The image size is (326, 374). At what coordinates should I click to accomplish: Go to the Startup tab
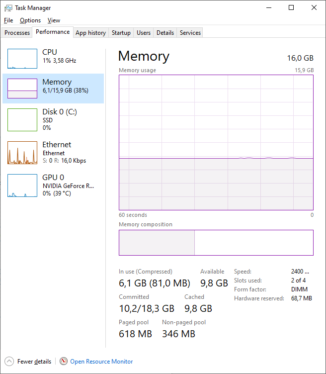point(121,33)
